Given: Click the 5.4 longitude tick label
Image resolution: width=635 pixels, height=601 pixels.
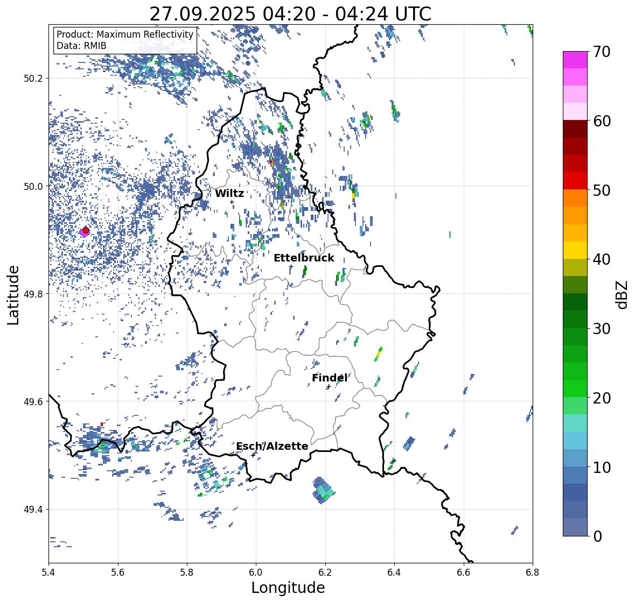Looking at the screenshot, I should click(48, 572).
